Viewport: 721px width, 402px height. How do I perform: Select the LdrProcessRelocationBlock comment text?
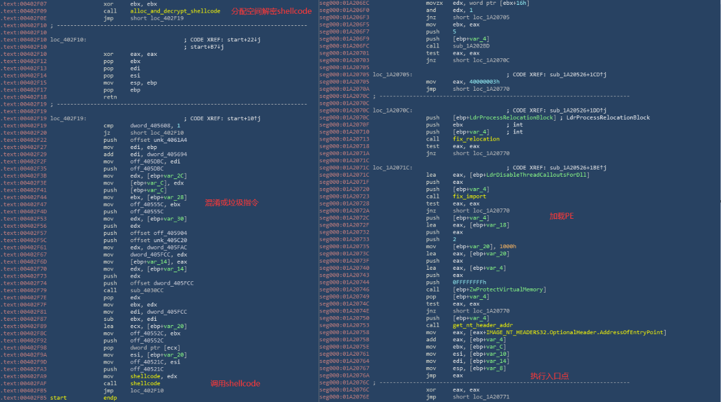click(x=607, y=118)
